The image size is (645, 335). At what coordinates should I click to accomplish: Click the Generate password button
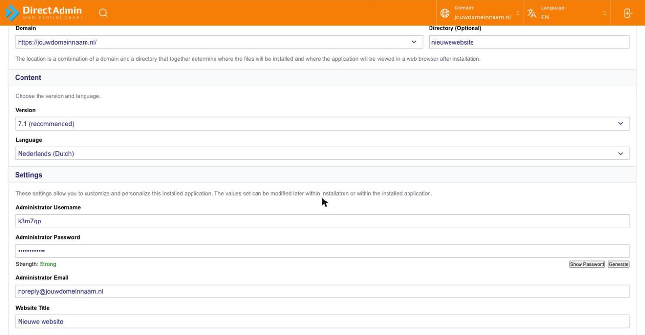click(619, 264)
